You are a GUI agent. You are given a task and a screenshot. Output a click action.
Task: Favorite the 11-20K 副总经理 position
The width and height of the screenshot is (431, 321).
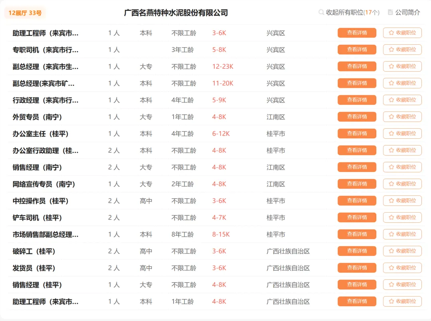point(402,83)
